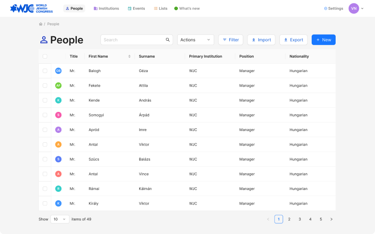Click the WJC logo in the header

point(31,8)
